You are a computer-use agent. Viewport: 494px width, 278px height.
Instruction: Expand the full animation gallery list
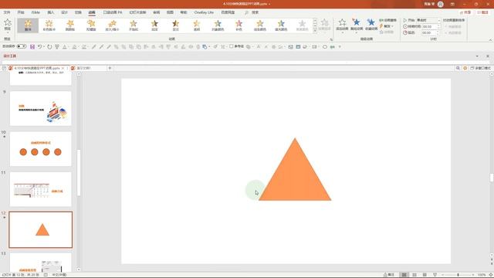coord(315,31)
